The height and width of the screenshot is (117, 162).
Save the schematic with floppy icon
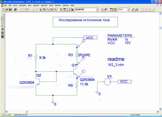10,9
